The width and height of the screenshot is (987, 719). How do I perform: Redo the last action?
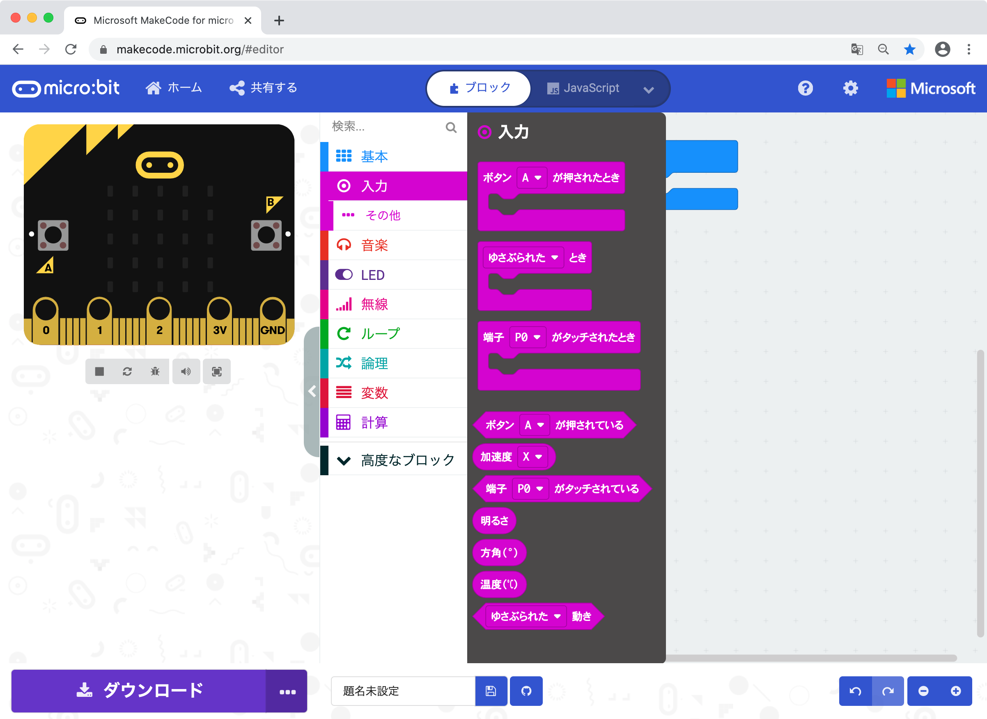coord(888,691)
